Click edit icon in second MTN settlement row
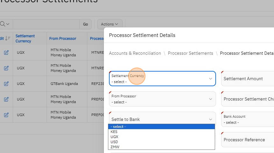Image resolution: width=274 pixels, height=153 pixels. coord(6,68)
